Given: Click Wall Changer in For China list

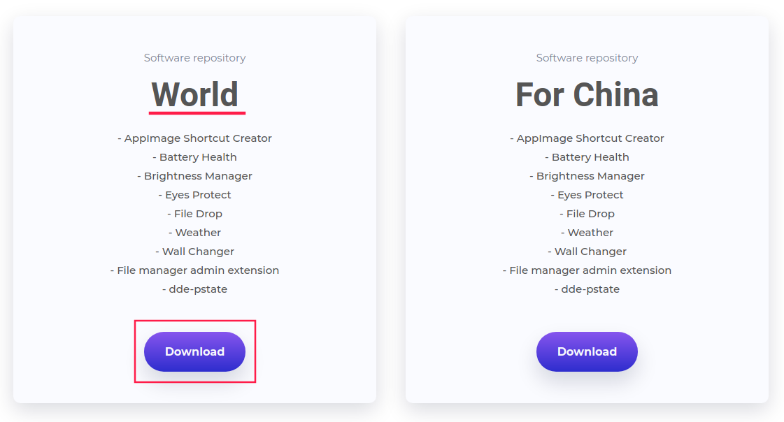Looking at the screenshot, I should pos(587,252).
